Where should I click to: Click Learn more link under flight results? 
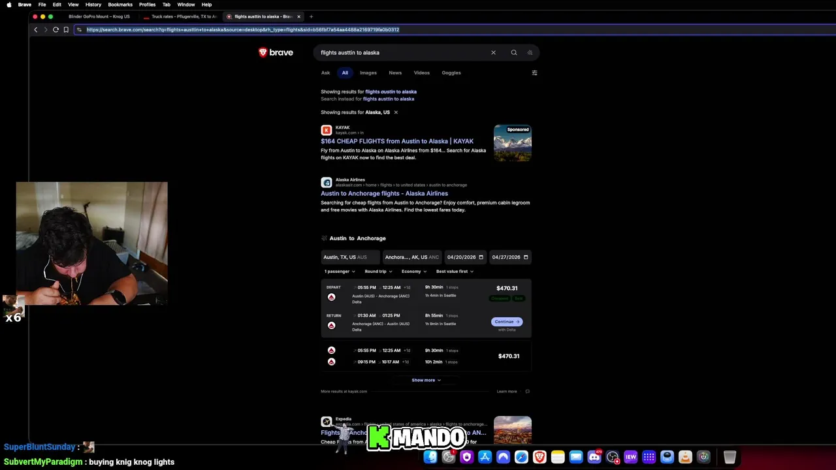tap(507, 392)
